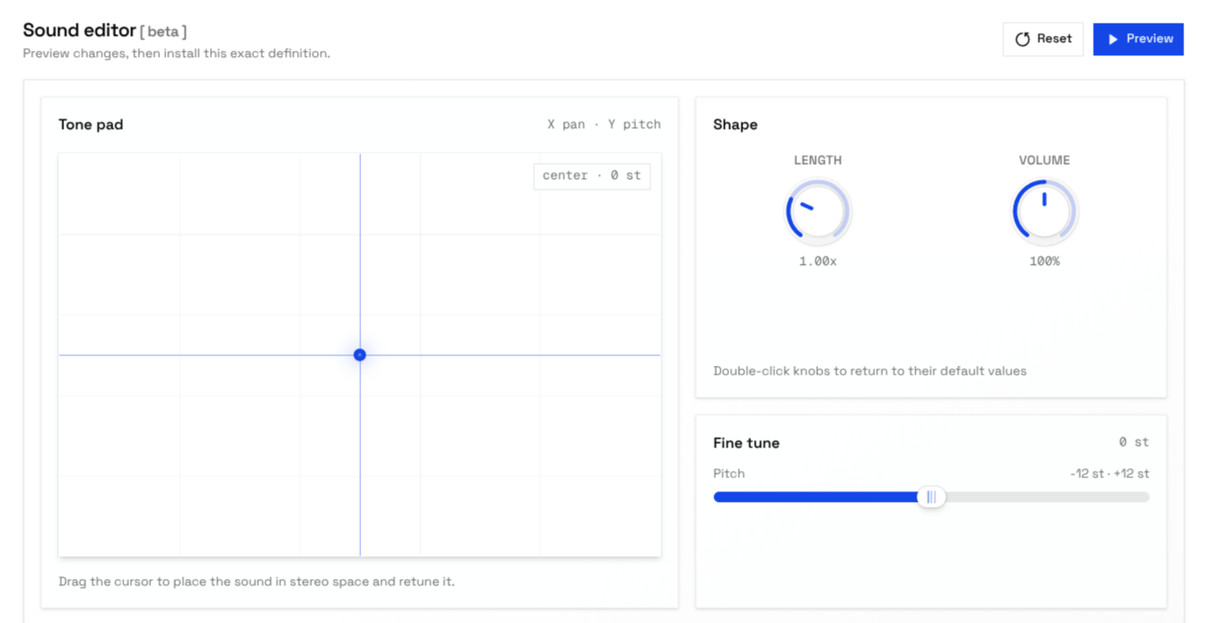This screenshot has height=623, width=1207.
Task: Click the '1.00x' length value
Action: [x=818, y=261]
